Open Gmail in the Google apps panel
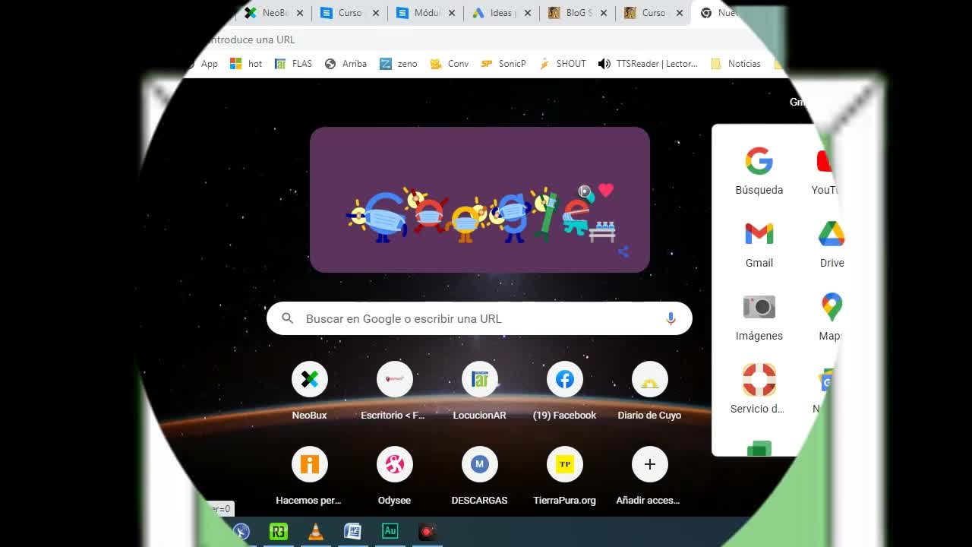This screenshot has width=972, height=547. tap(759, 245)
